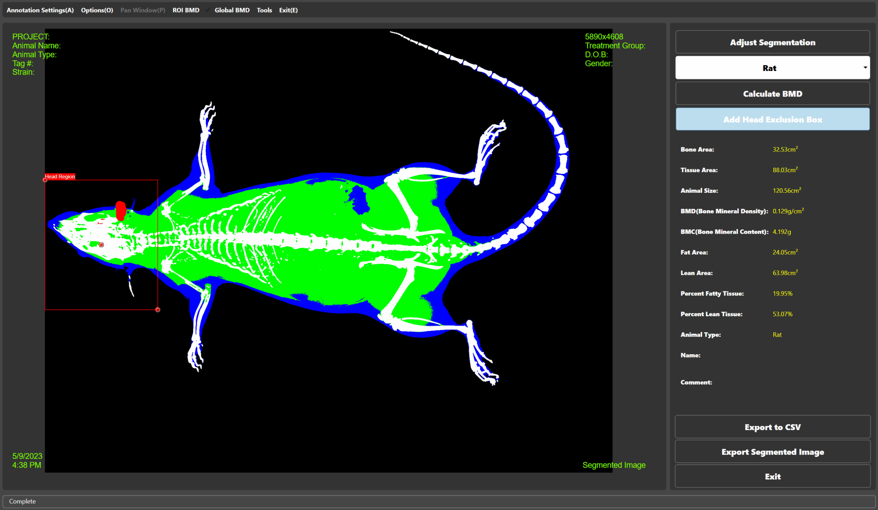Click the Export Segmented Image button
This screenshot has height=510, width=878.
(x=772, y=451)
